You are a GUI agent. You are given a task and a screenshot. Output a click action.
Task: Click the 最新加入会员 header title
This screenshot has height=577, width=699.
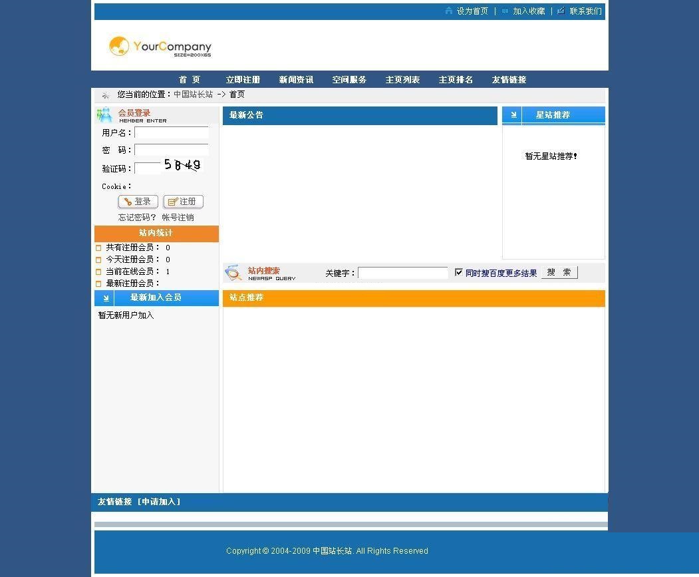pyautogui.click(x=156, y=297)
